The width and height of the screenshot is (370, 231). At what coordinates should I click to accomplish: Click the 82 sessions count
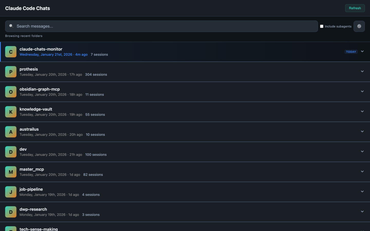[93, 175]
